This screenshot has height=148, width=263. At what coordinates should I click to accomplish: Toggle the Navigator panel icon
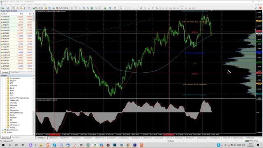coord(21,8)
